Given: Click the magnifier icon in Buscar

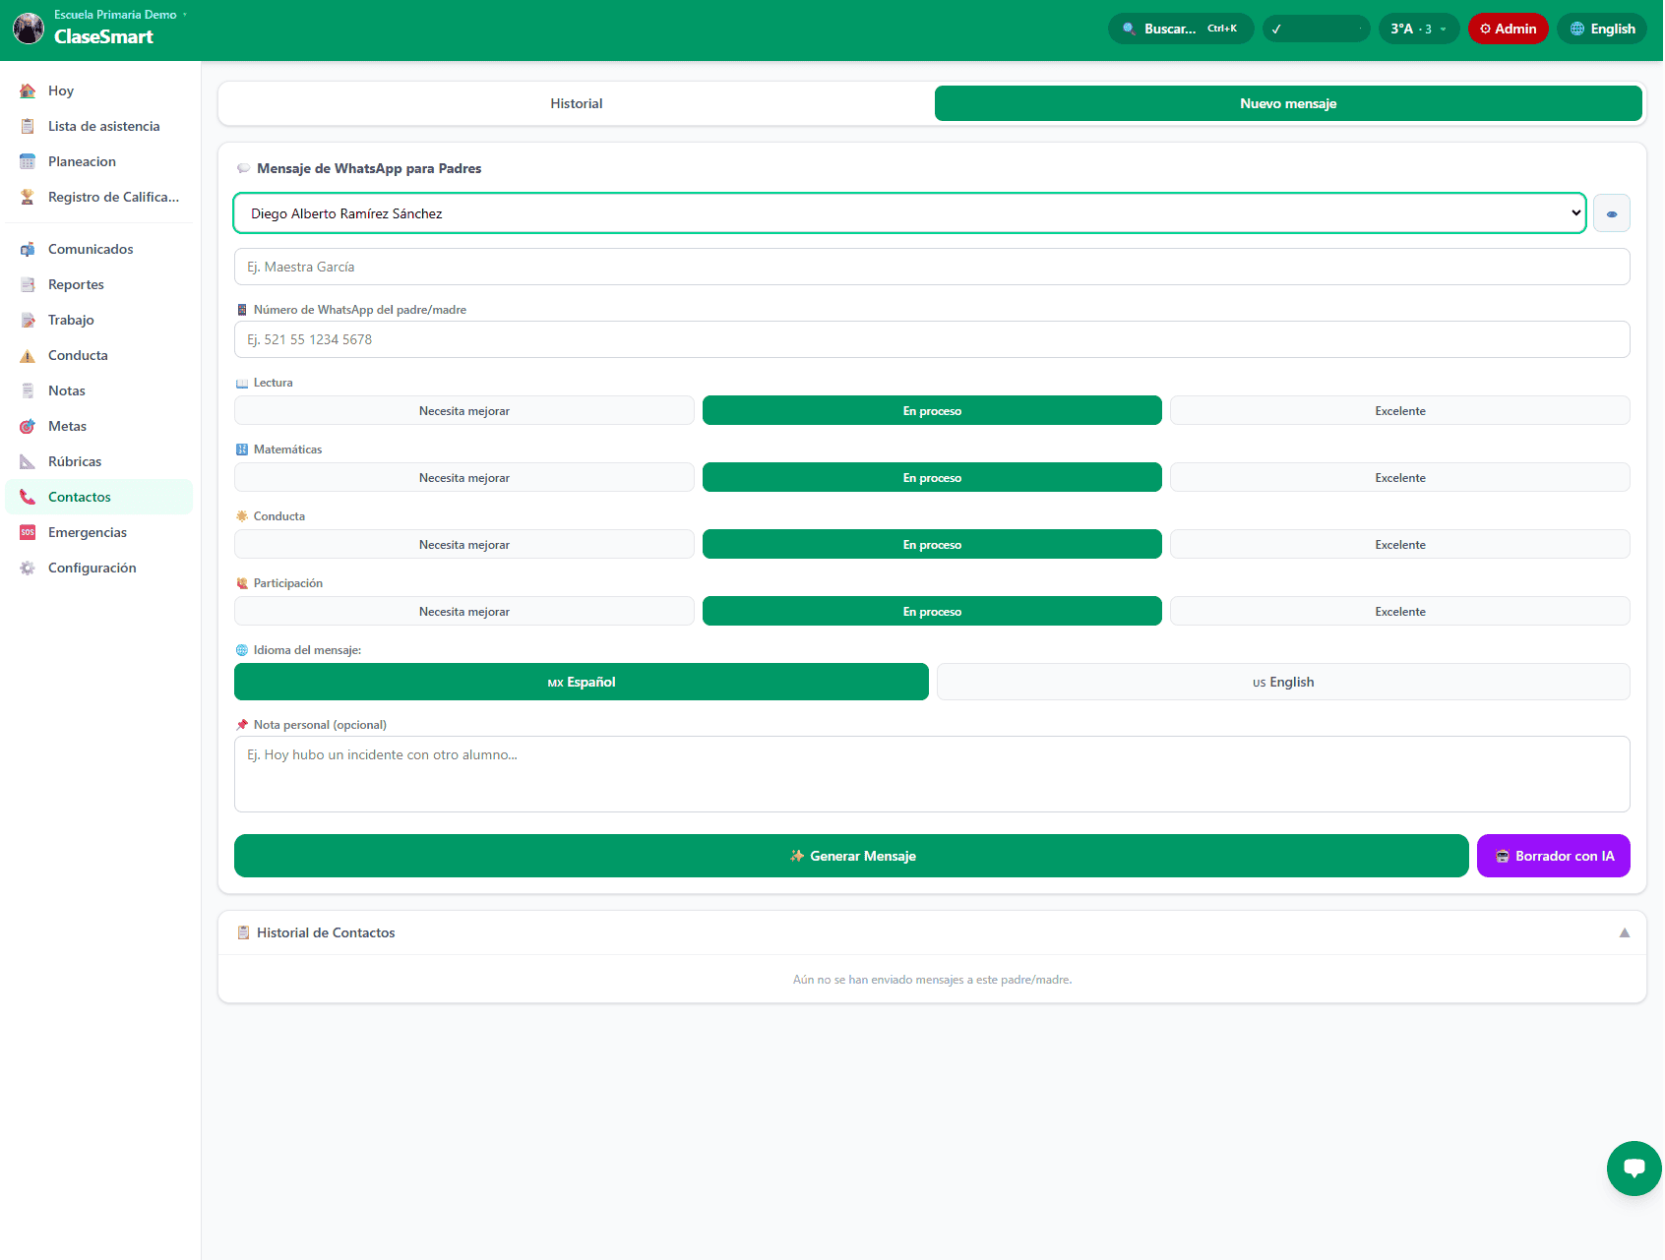Looking at the screenshot, I should [x=1129, y=29].
